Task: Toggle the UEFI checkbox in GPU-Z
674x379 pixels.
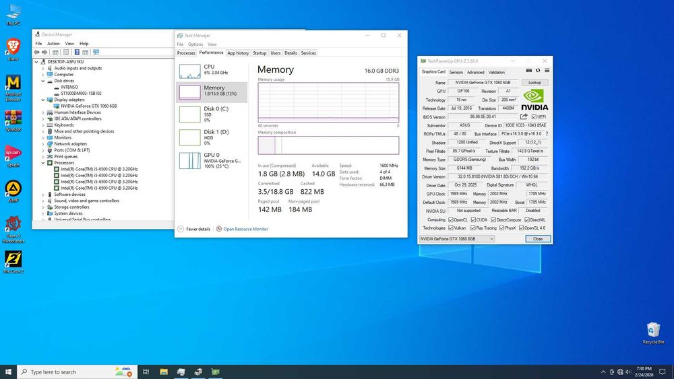Action: 534,116
